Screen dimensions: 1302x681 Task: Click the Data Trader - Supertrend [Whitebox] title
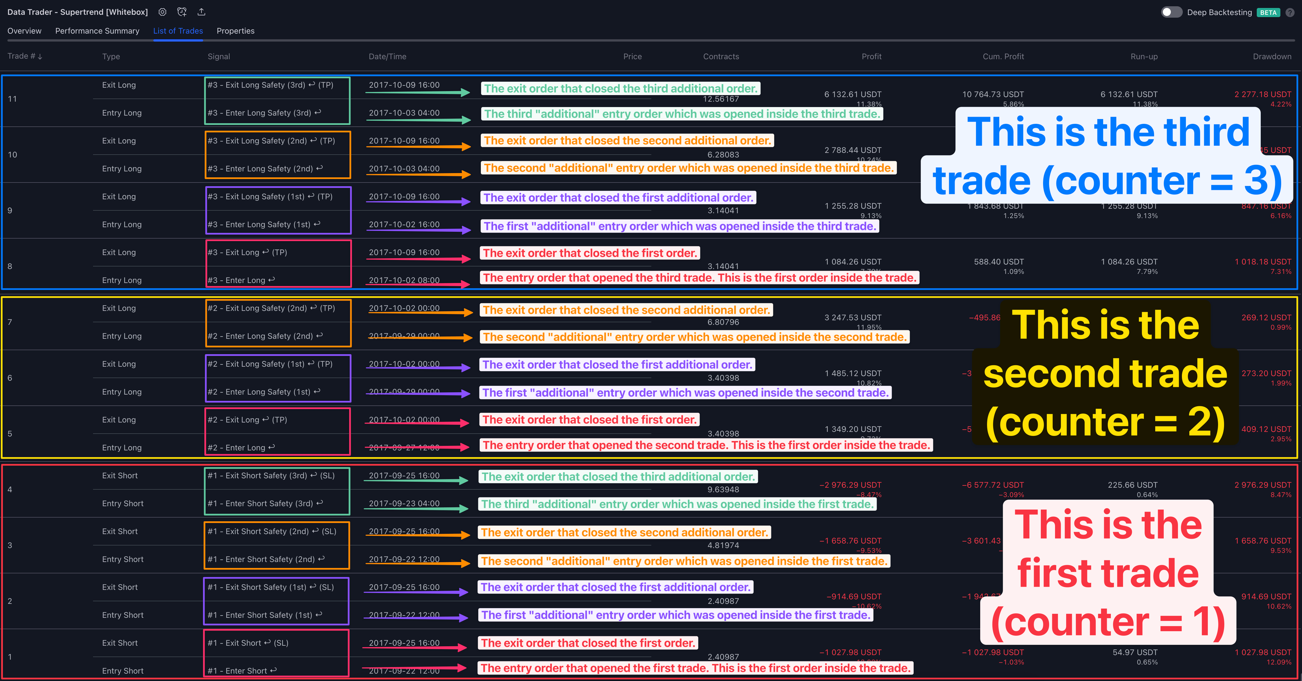click(77, 12)
